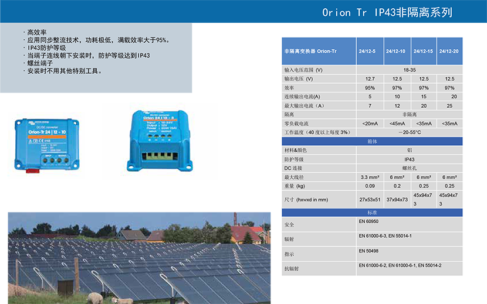This screenshot has width=487, height=304.
Task: Click the EN 60950 safety standard text
Action: [x=369, y=222]
